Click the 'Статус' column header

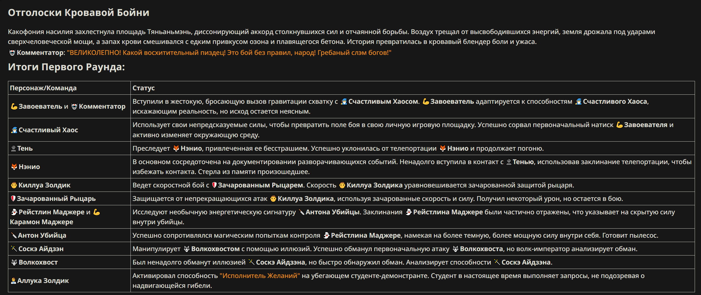[x=143, y=88]
